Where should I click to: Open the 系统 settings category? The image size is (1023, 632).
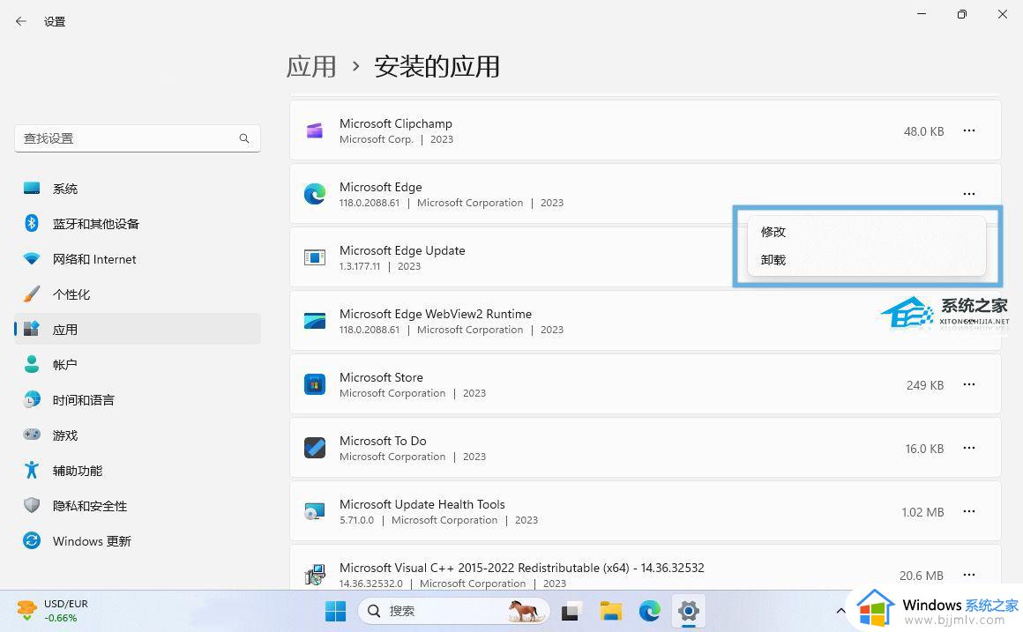[x=137, y=189]
